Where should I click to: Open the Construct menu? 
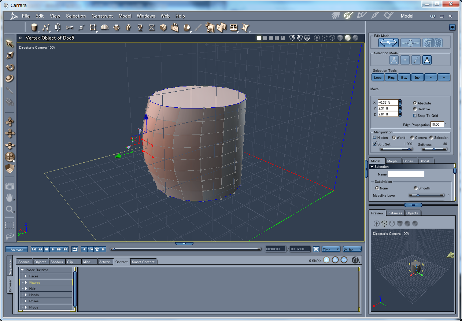coord(102,16)
